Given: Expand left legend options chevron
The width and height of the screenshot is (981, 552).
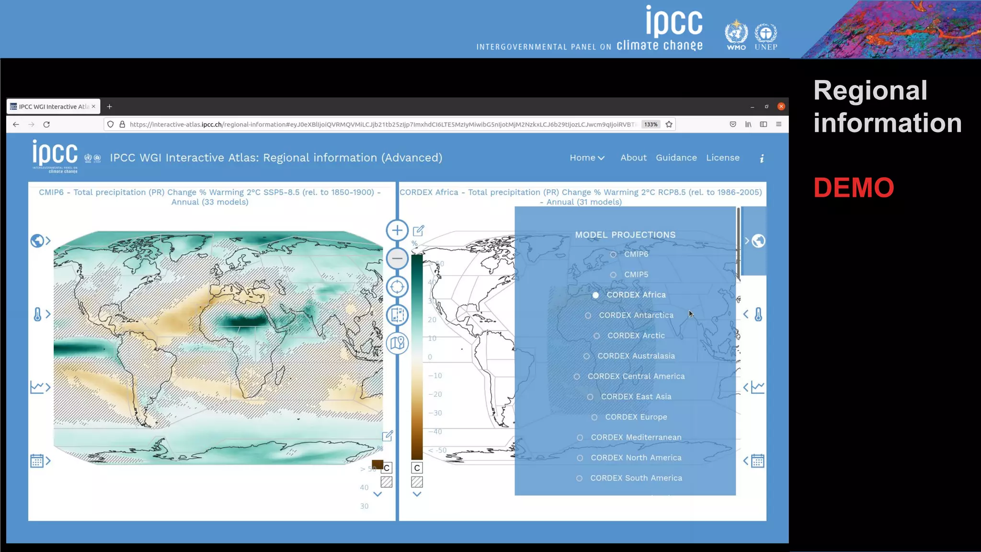Looking at the screenshot, I should pos(377,494).
